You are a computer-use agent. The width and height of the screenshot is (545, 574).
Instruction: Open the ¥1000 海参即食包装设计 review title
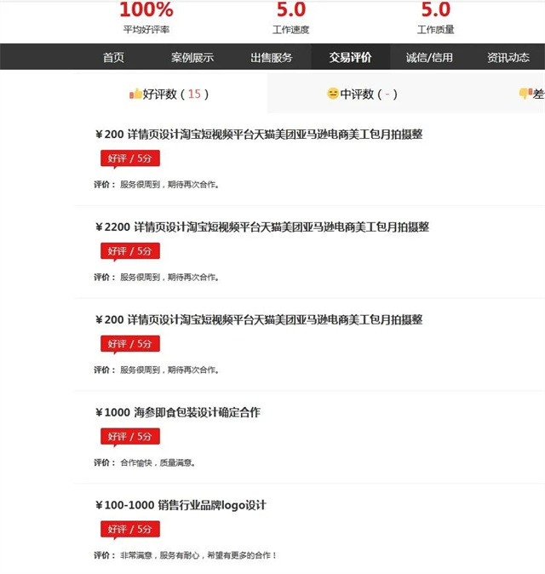click(178, 412)
